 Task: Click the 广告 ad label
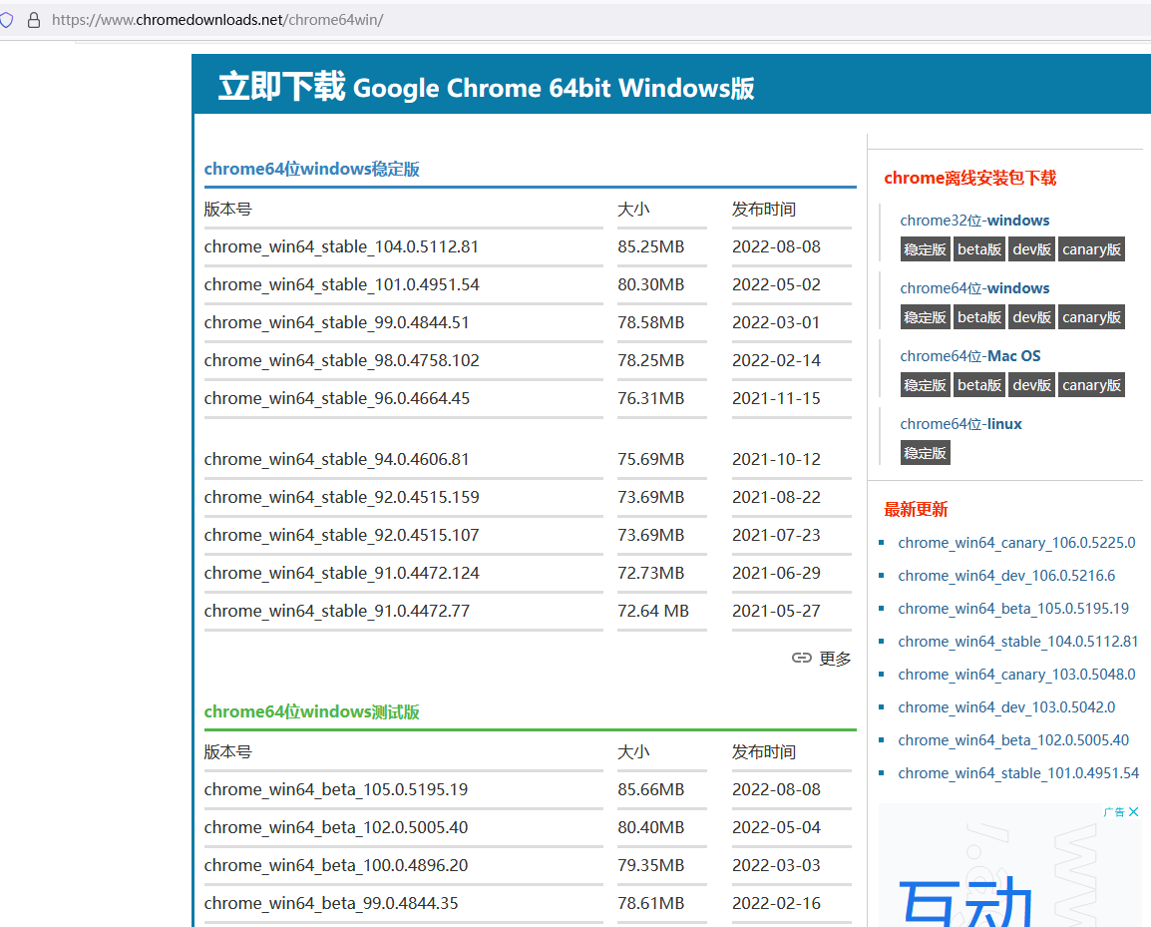1113,811
